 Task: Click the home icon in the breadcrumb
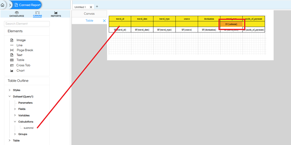tap(2, 5)
